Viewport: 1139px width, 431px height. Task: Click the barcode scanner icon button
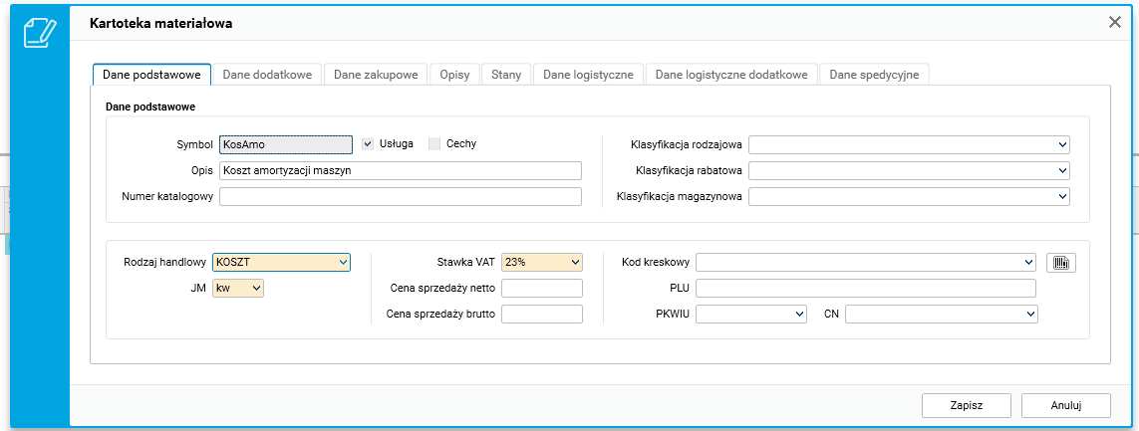pos(1061,263)
